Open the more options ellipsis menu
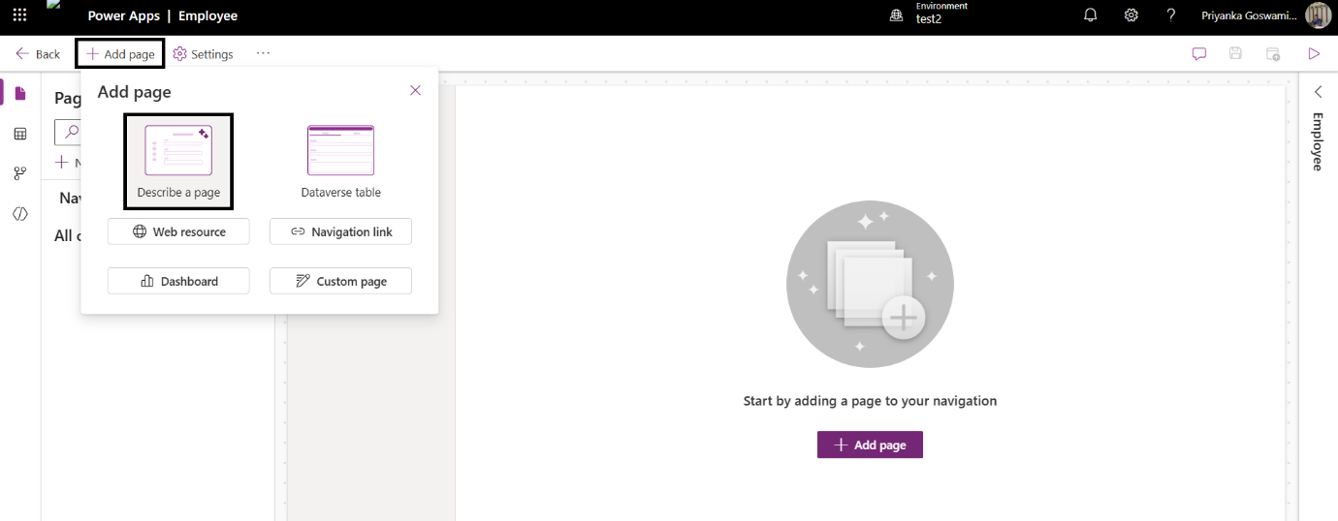Image resolution: width=1338 pixels, height=521 pixels. tap(263, 53)
